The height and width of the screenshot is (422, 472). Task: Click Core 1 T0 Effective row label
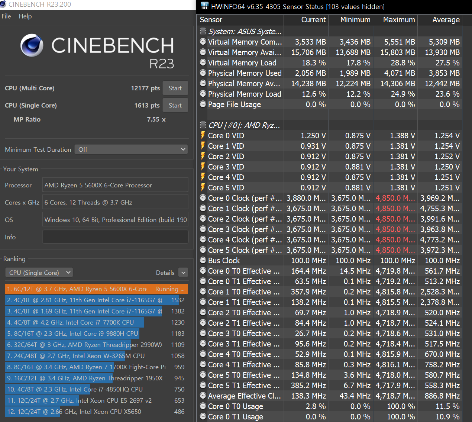click(244, 291)
